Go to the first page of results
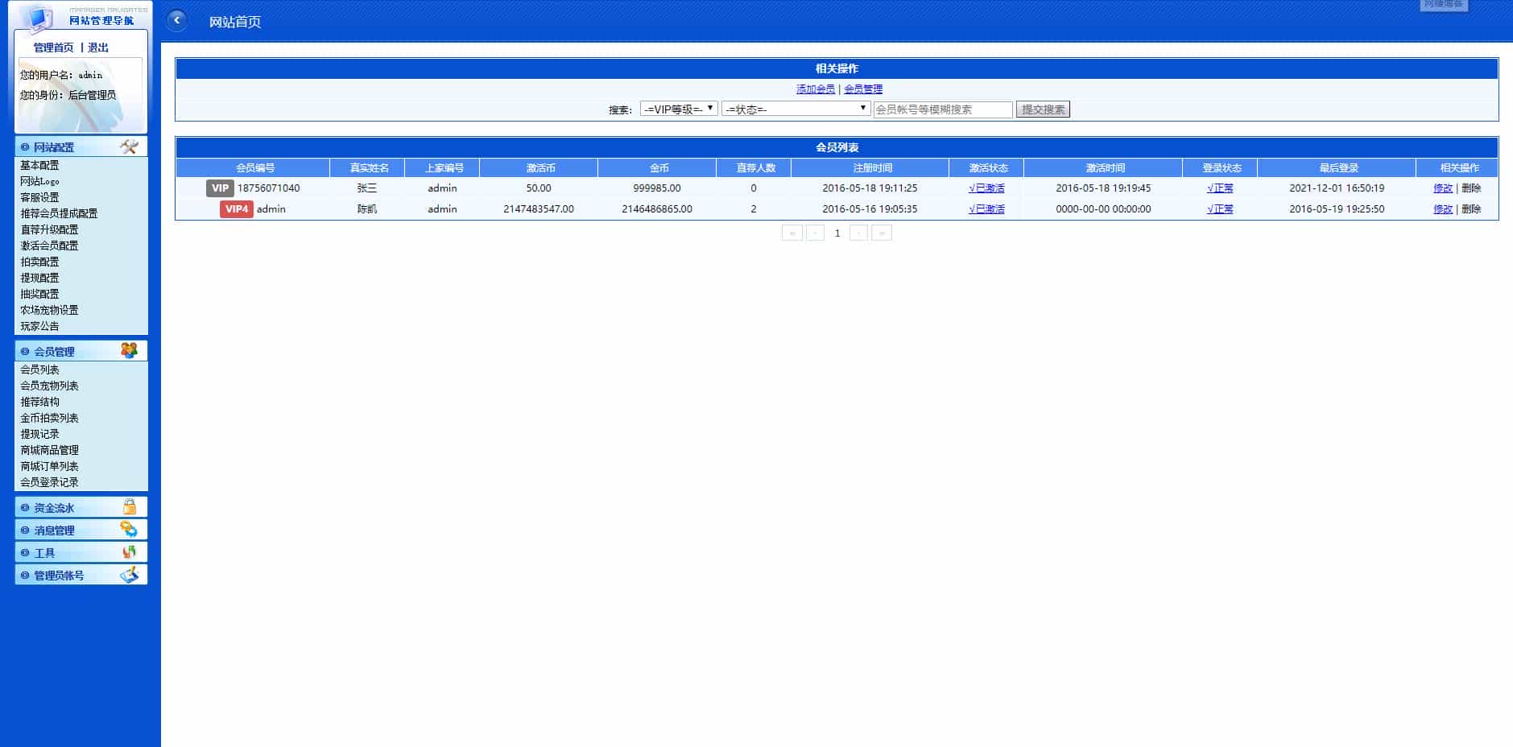Screen dimensions: 1513x747 [x=792, y=233]
